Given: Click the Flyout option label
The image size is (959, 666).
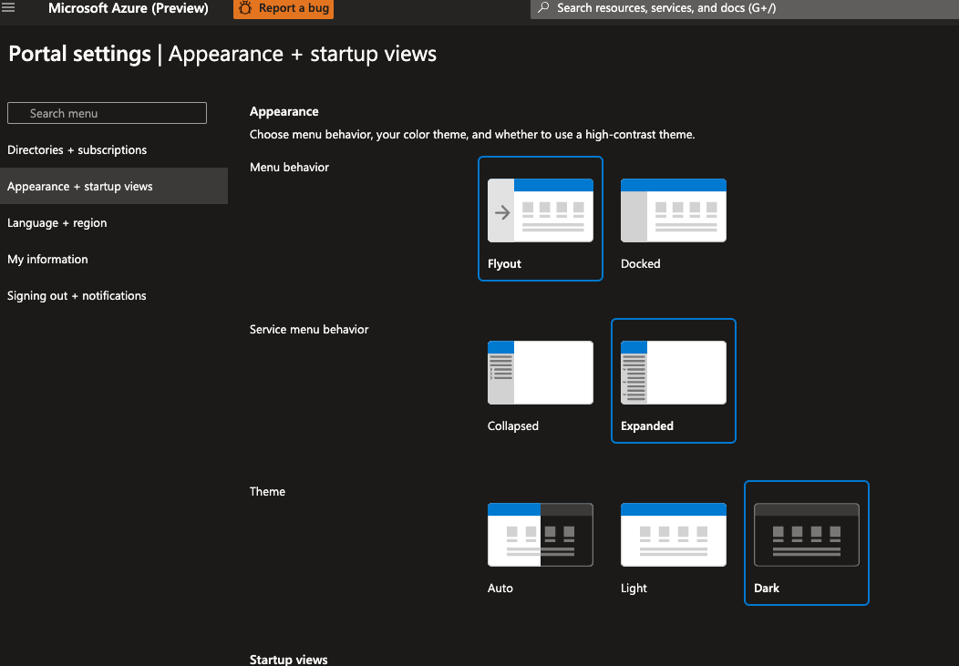Looking at the screenshot, I should point(504,264).
